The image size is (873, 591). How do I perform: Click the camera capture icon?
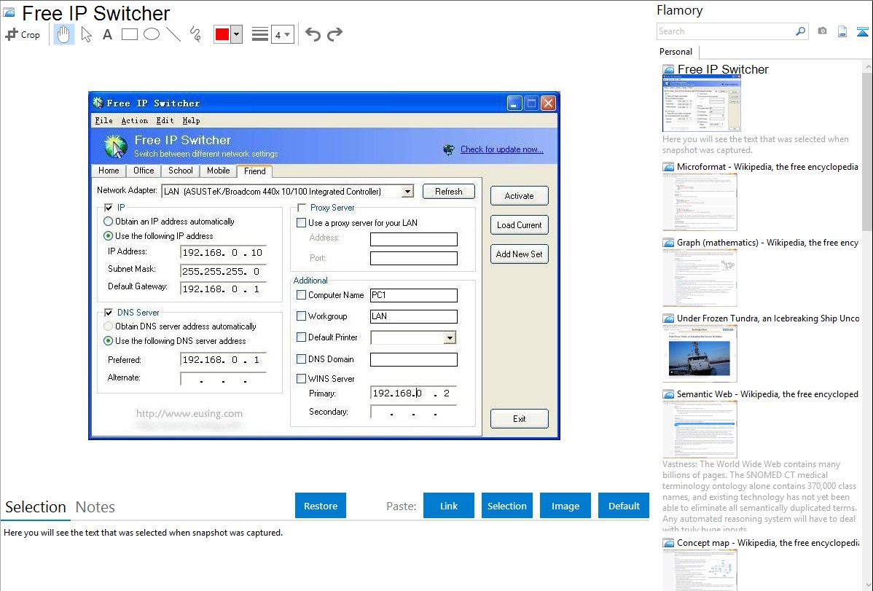(822, 31)
